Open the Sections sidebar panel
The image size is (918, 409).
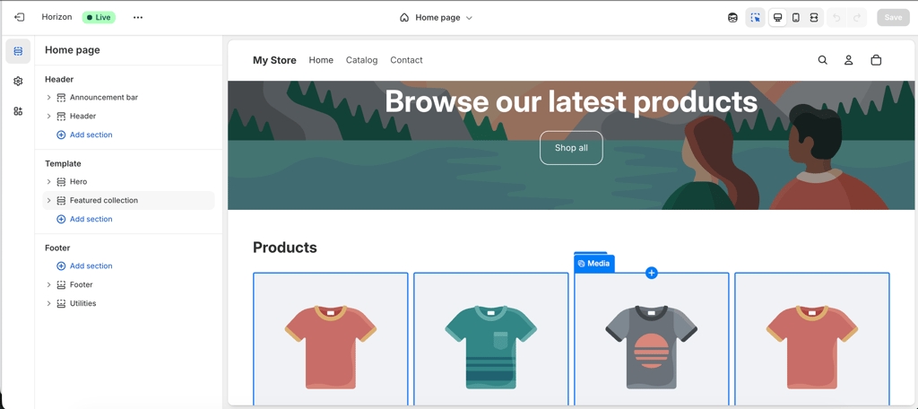point(18,51)
